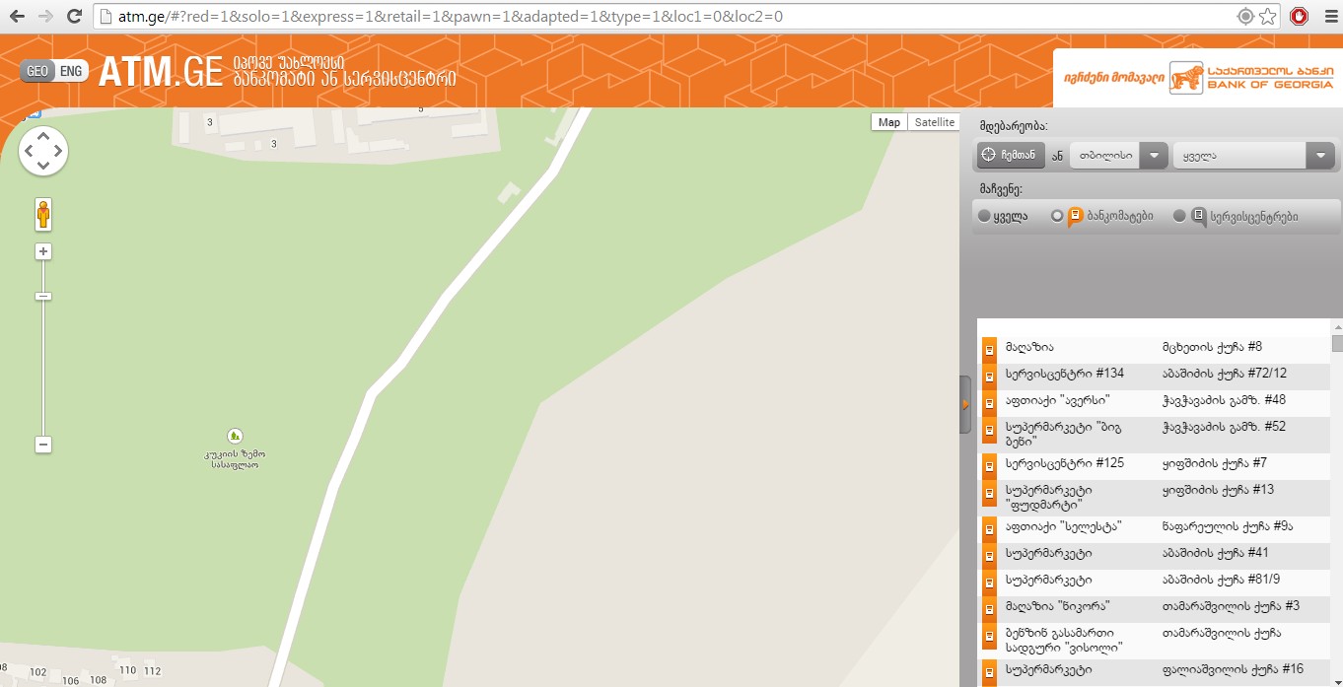Click the ATM icon in the მცხეთის ქუჩა #8 row
1343x687 pixels.
(x=989, y=350)
